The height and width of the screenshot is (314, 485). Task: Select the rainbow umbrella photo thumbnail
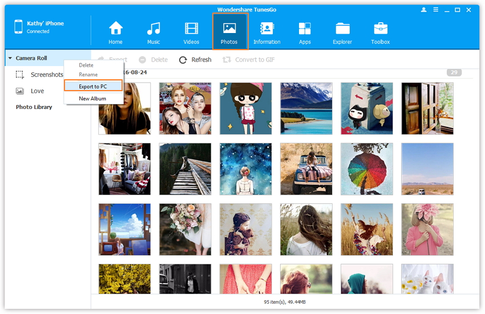click(367, 169)
